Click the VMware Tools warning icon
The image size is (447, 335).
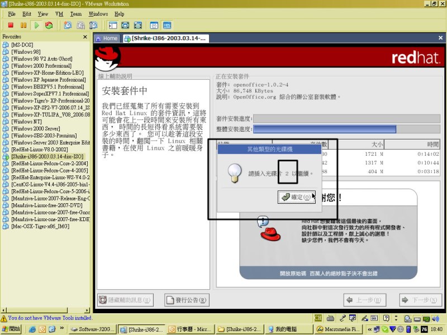coord(4,318)
